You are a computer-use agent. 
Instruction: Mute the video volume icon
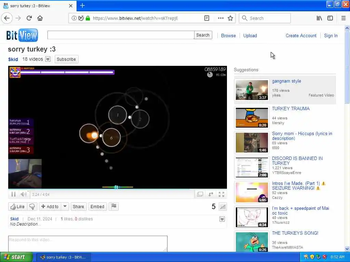(x=23, y=194)
